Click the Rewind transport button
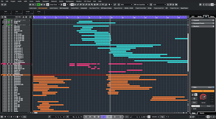 click(94, 117)
